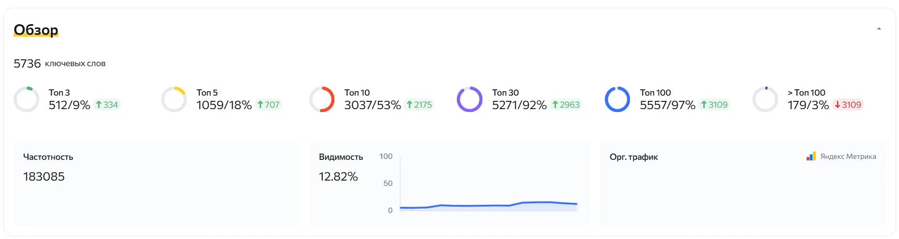This screenshot has height=239, width=899.
Task: Click the Top 10 red donut chart
Action: (322, 99)
